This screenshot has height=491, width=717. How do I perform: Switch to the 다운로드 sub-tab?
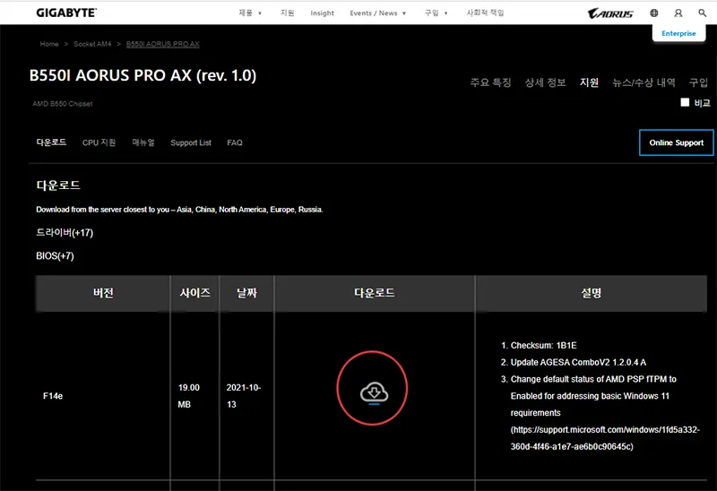coord(51,142)
